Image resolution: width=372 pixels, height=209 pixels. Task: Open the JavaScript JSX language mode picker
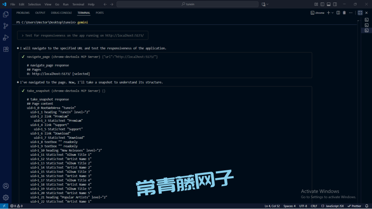pyautogui.click(x=334, y=206)
